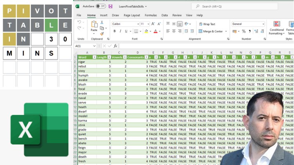
Task: Click the Undo arrow icon
Action: [x=79, y=22]
